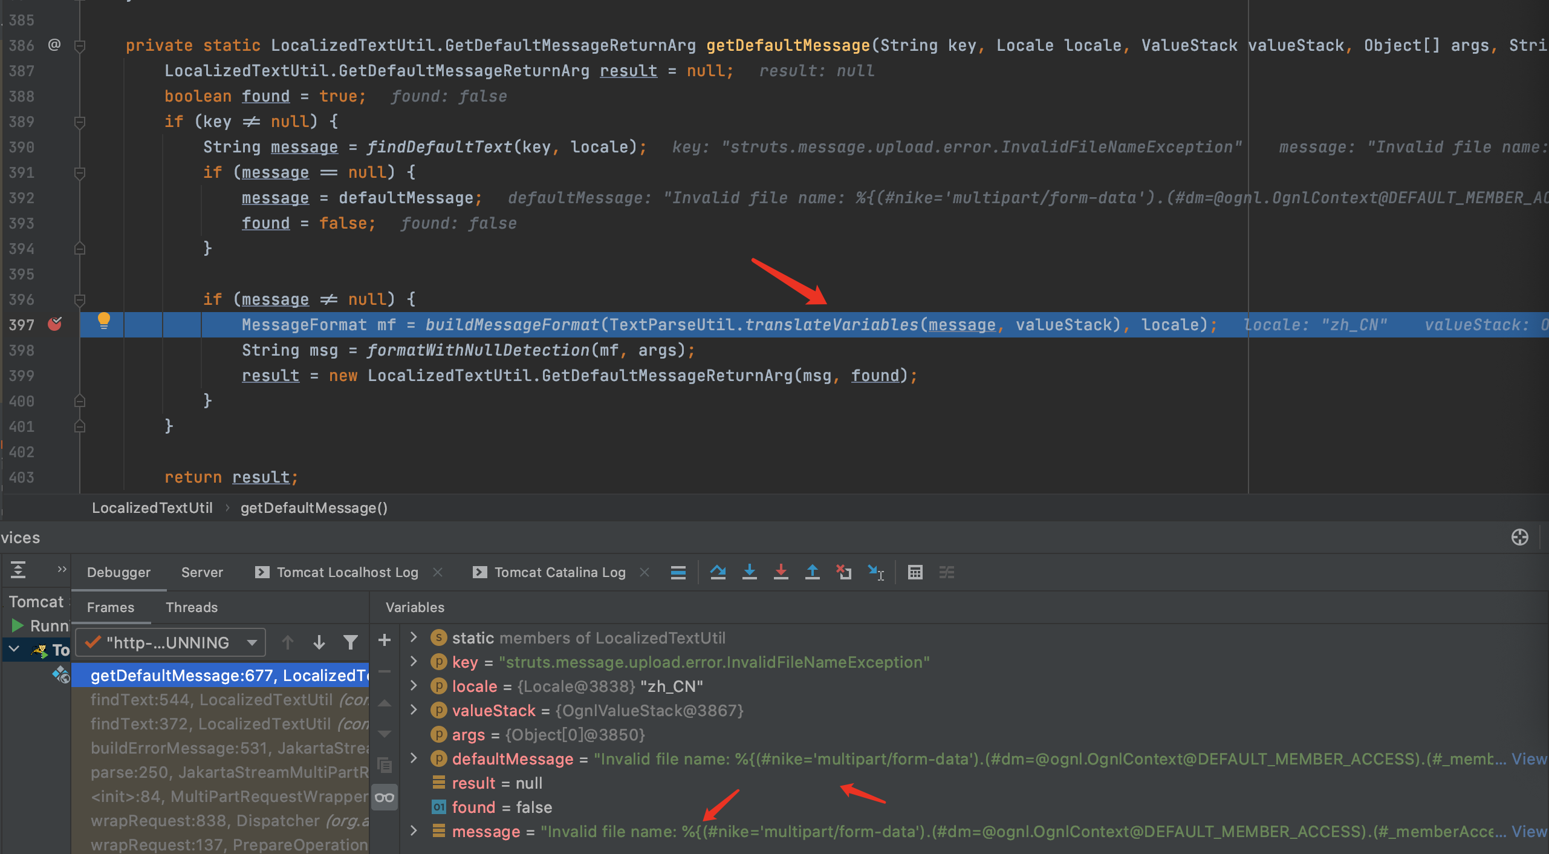
Task: Click View link for defaultMessage value
Action: pyautogui.click(x=1529, y=758)
